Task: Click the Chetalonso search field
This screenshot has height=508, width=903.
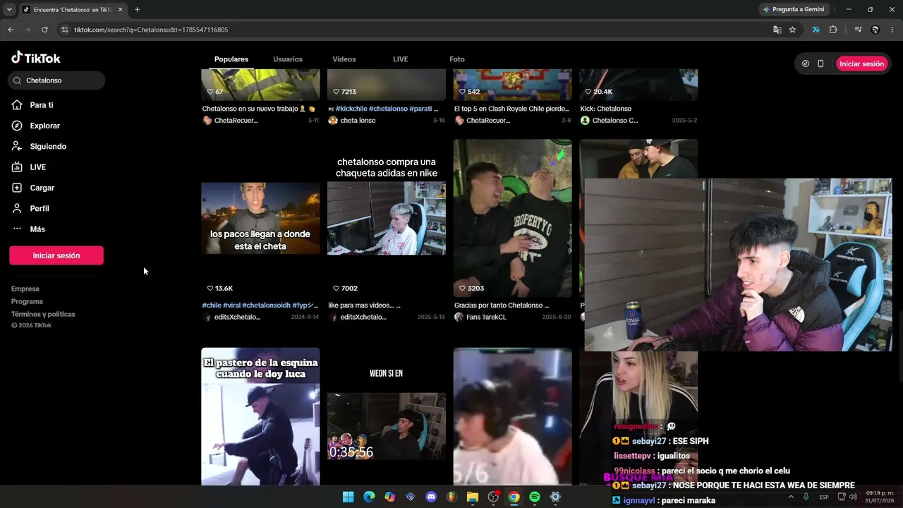Action: coord(56,80)
